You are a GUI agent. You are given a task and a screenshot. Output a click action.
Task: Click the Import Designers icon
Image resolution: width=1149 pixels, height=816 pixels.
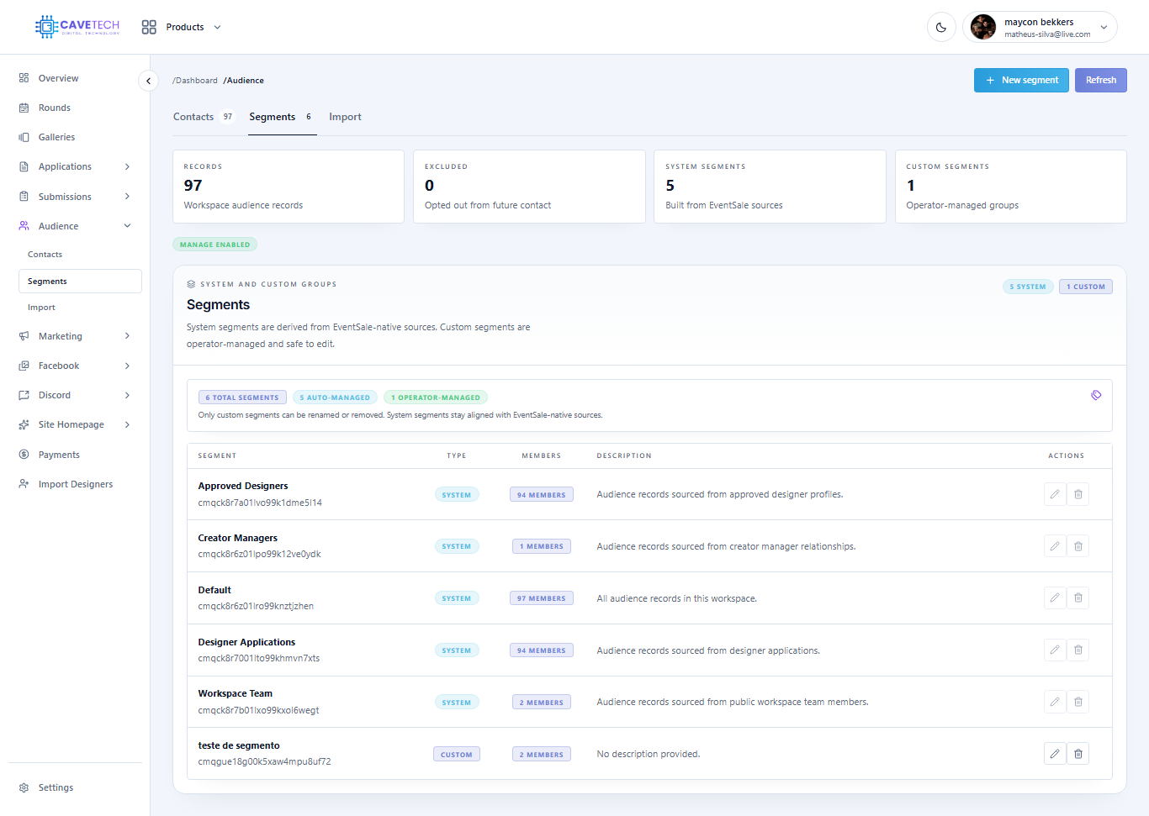pyautogui.click(x=24, y=484)
